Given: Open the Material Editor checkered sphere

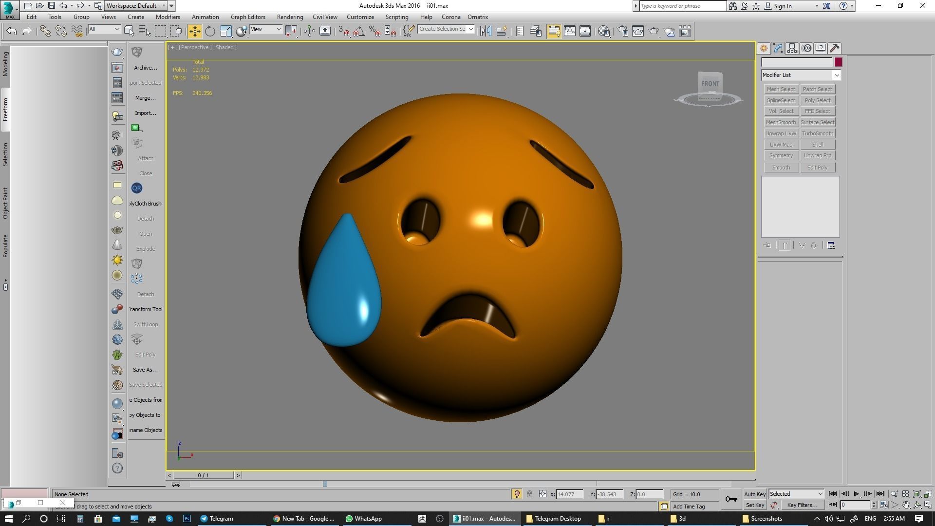Looking at the screenshot, I should coord(604,31).
